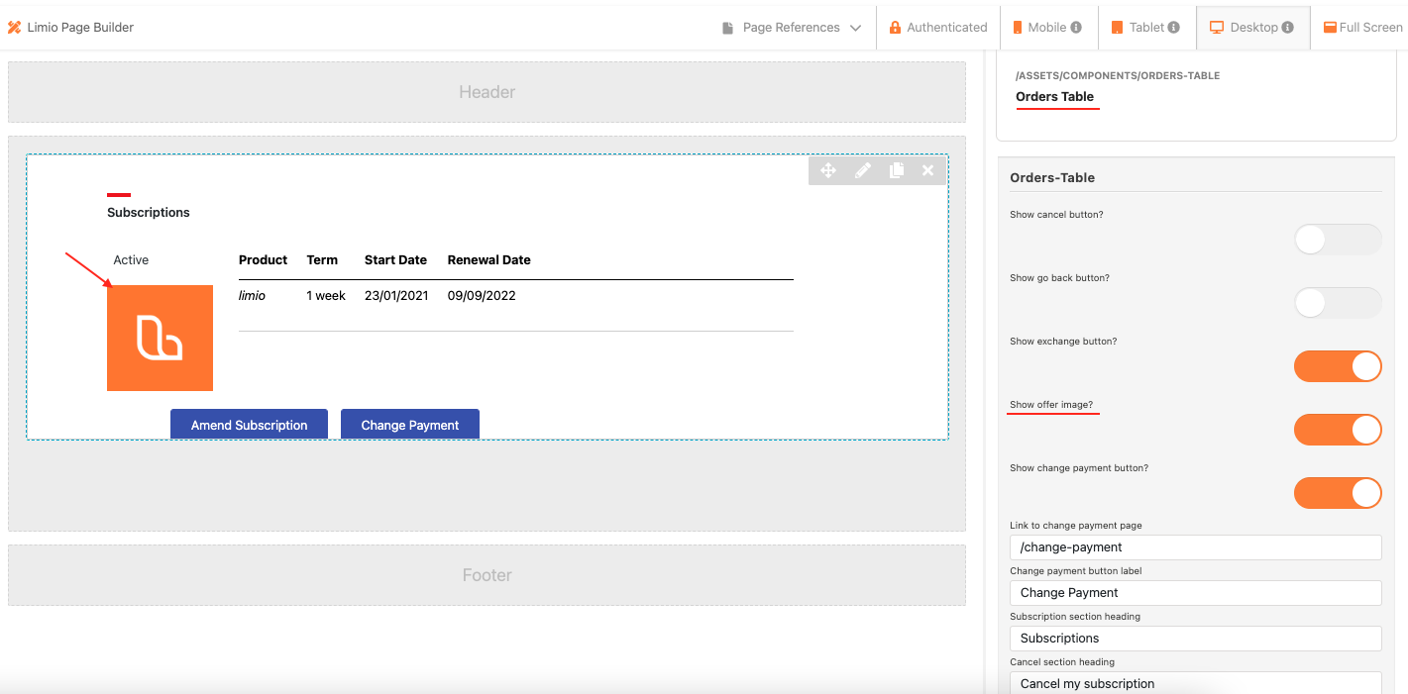Screen dimensions: 1408x694
Task: Click the Mobile info icon
Action: click(1076, 28)
